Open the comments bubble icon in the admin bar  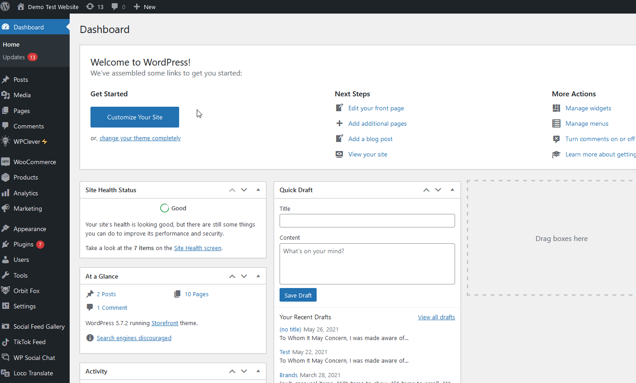(x=115, y=7)
